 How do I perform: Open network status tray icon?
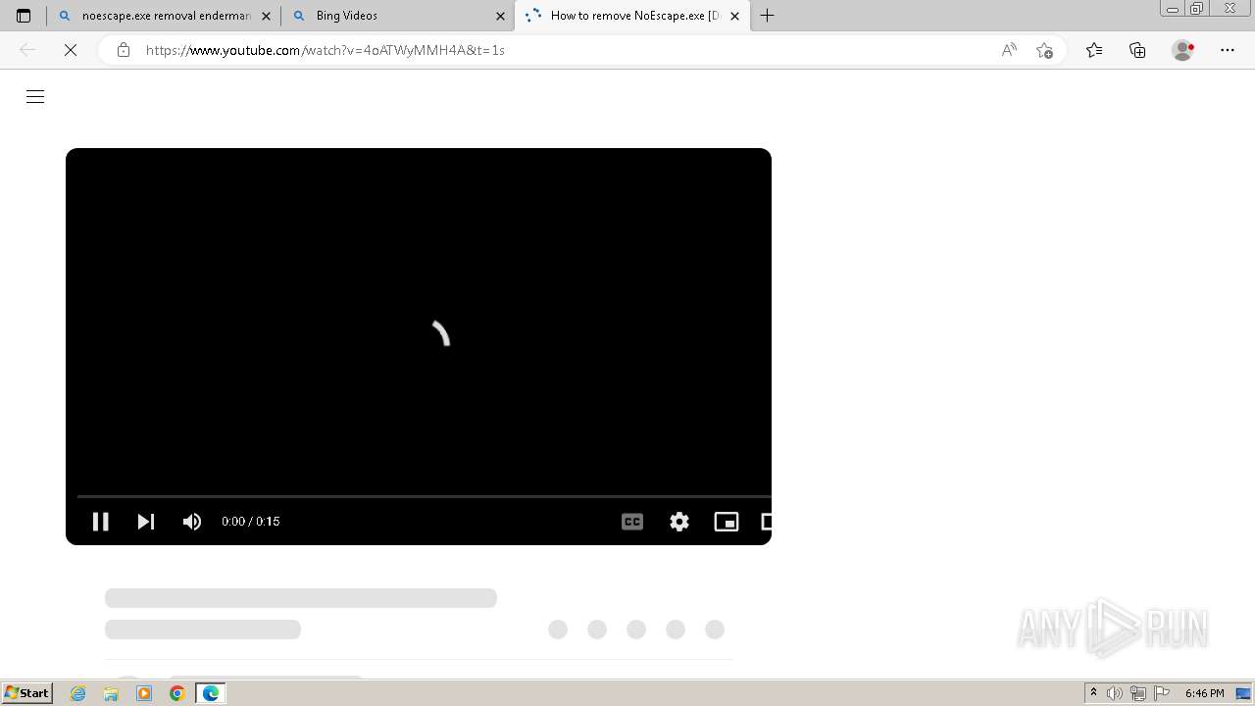point(1138,693)
